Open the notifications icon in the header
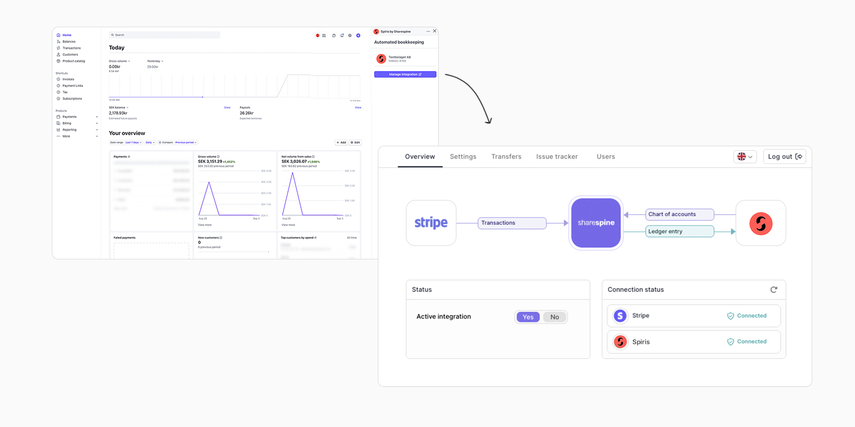This screenshot has height=427, width=855. (x=342, y=36)
